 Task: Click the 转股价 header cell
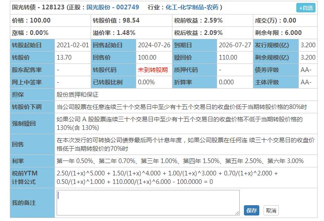pos(32,57)
